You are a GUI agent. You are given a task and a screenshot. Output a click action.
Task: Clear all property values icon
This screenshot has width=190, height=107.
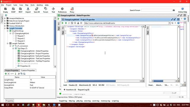(19, 74)
